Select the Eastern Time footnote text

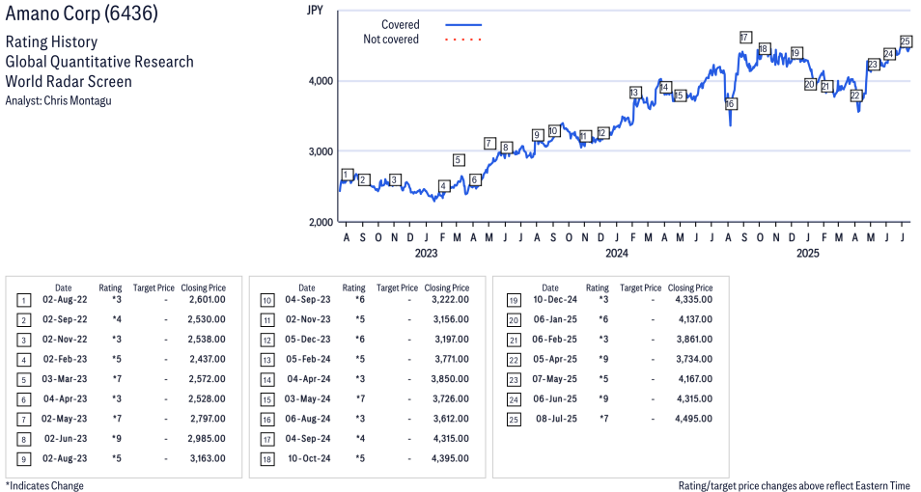795,486
